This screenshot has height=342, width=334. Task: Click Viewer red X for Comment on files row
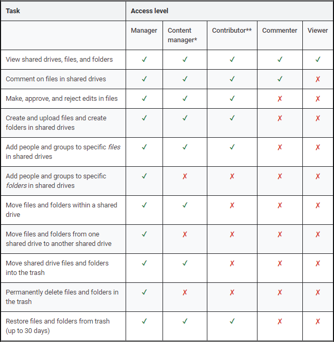click(318, 79)
